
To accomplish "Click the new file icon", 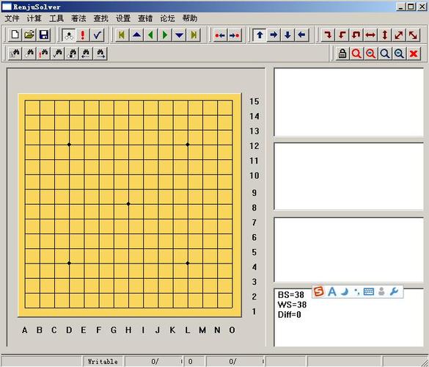I will coord(15,34).
